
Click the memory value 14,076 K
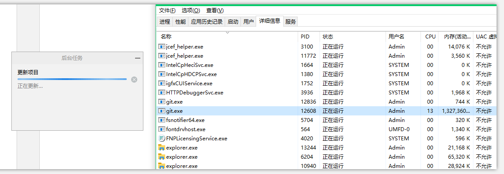459,47
